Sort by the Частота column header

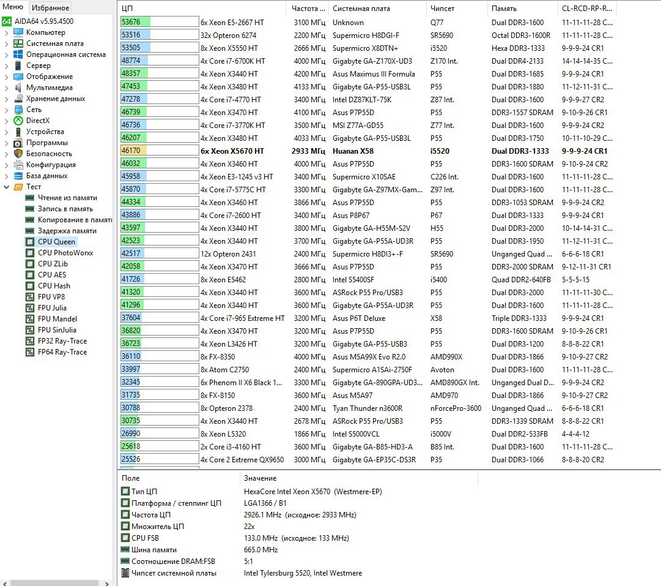click(x=308, y=9)
